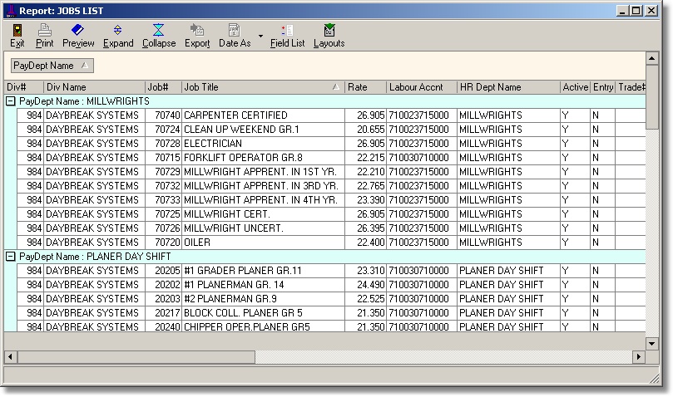Click the Exit toolbar icon

(17, 36)
